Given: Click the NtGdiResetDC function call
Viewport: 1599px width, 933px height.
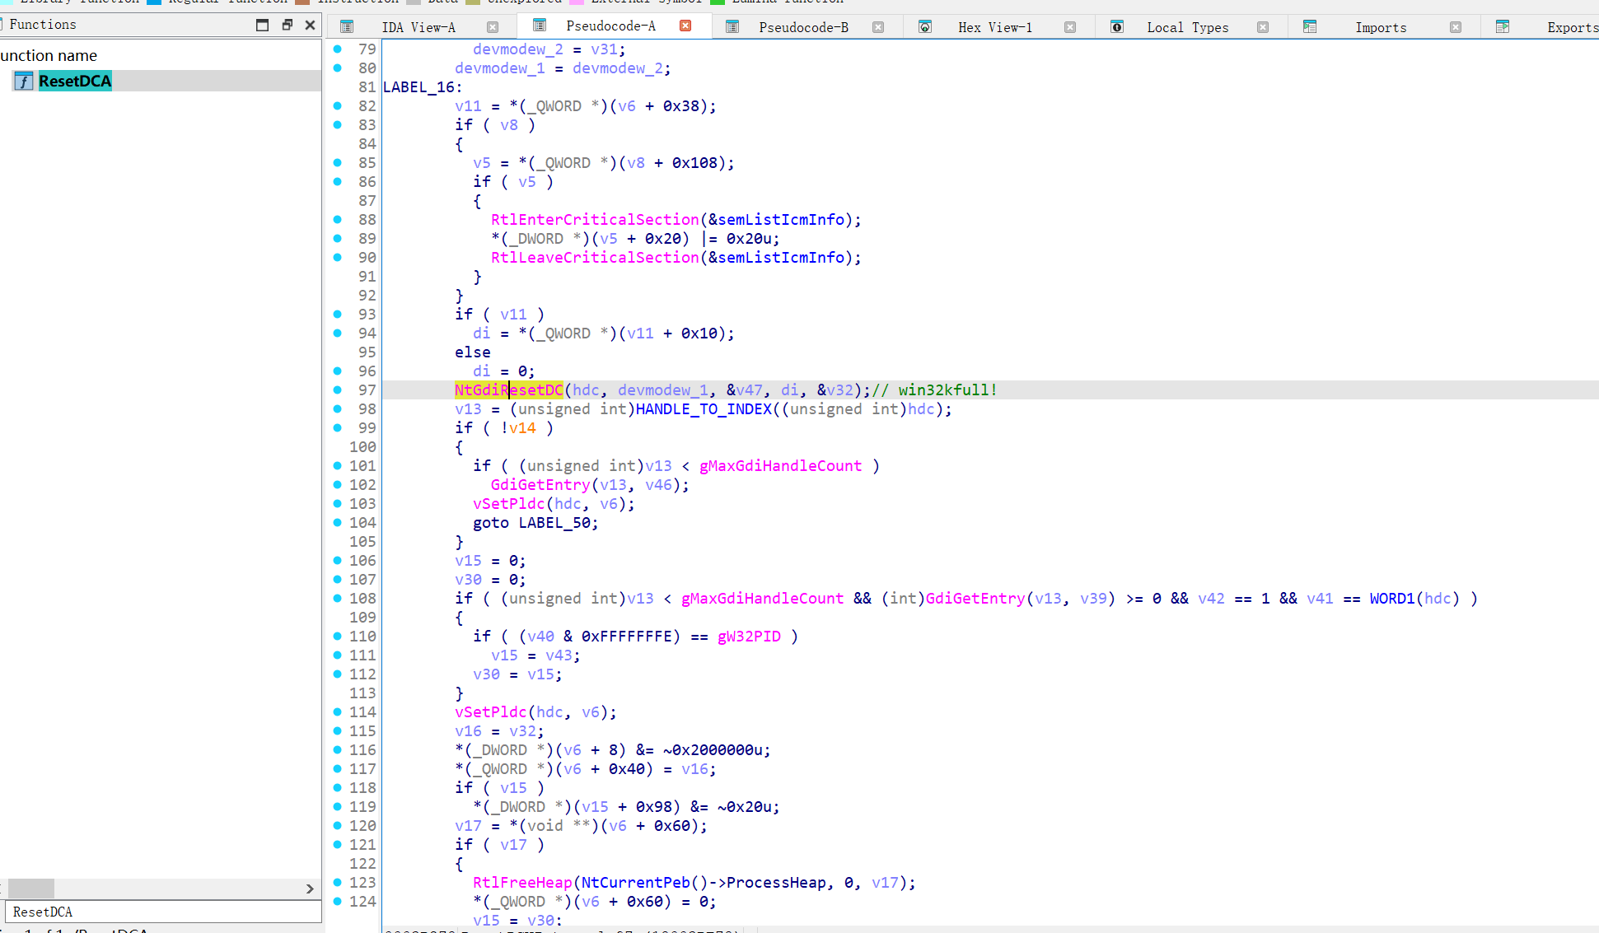Looking at the screenshot, I should (x=508, y=390).
